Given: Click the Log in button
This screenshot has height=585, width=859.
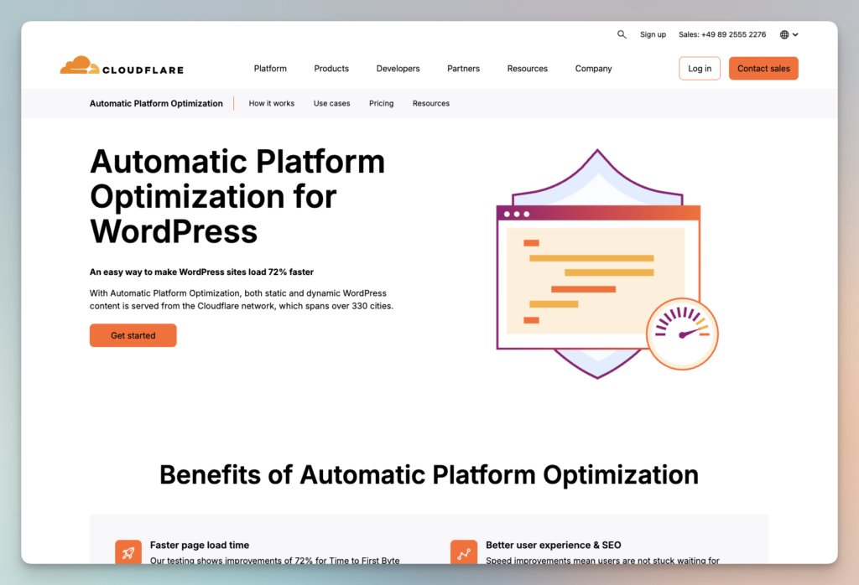Looking at the screenshot, I should [x=700, y=69].
